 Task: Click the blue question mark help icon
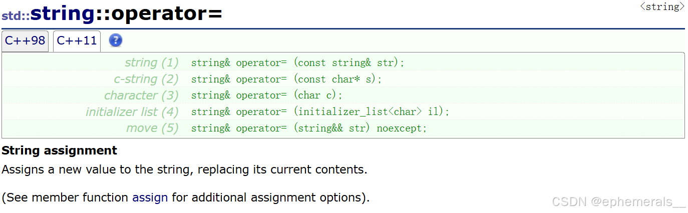[x=116, y=40]
